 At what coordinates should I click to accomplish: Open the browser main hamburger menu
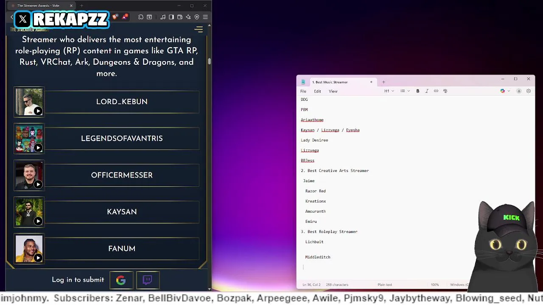[x=205, y=17]
